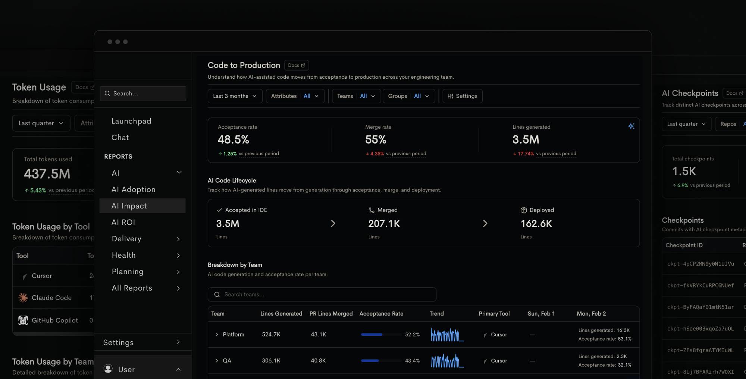The height and width of the screenshot is (379, 746).
Task: Click the AI sparkle insights icon
Action: (631, 126)
